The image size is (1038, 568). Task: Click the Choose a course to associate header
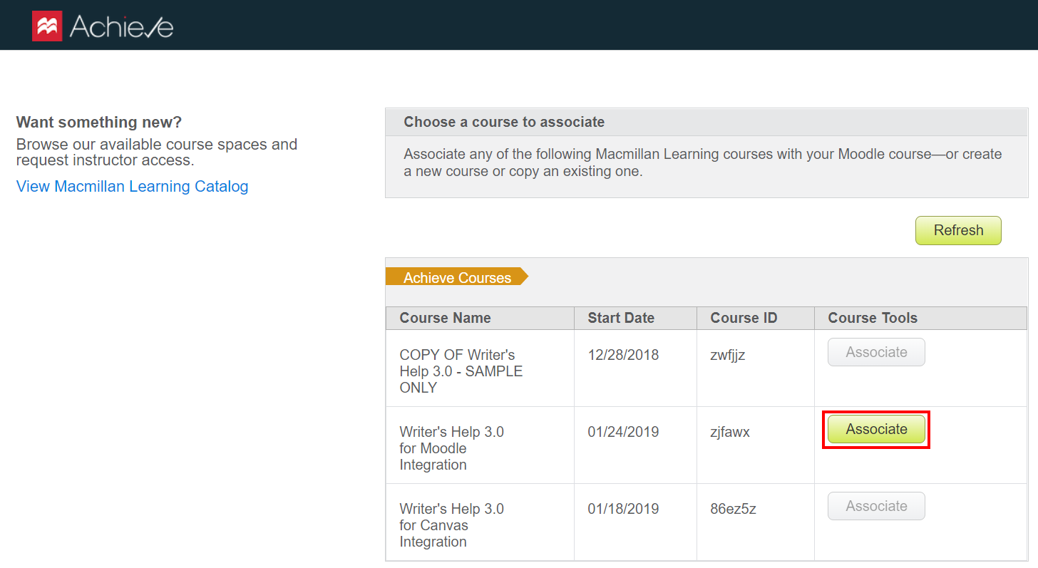[504, 122]
